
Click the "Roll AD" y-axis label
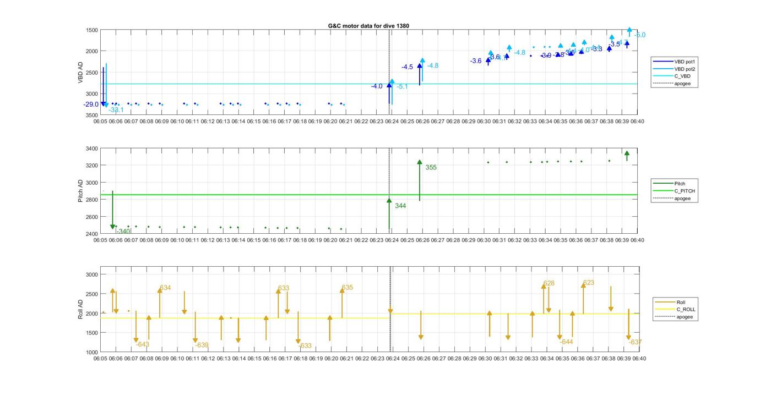click(80, 309)
